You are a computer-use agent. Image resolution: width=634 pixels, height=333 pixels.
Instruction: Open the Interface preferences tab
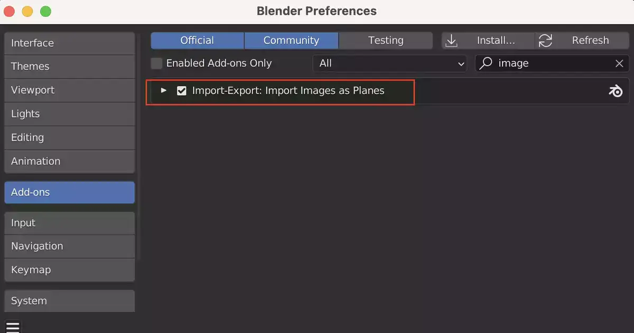point(69,43)
